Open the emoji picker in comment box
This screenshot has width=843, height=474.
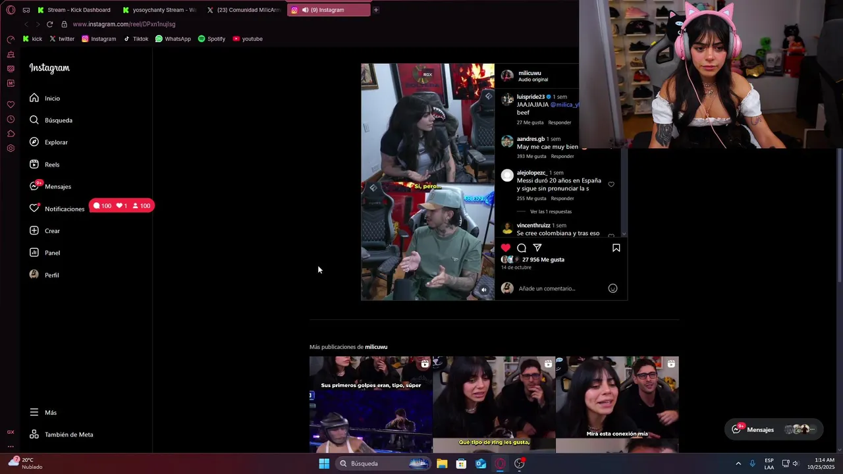click(x=612, y=288)
